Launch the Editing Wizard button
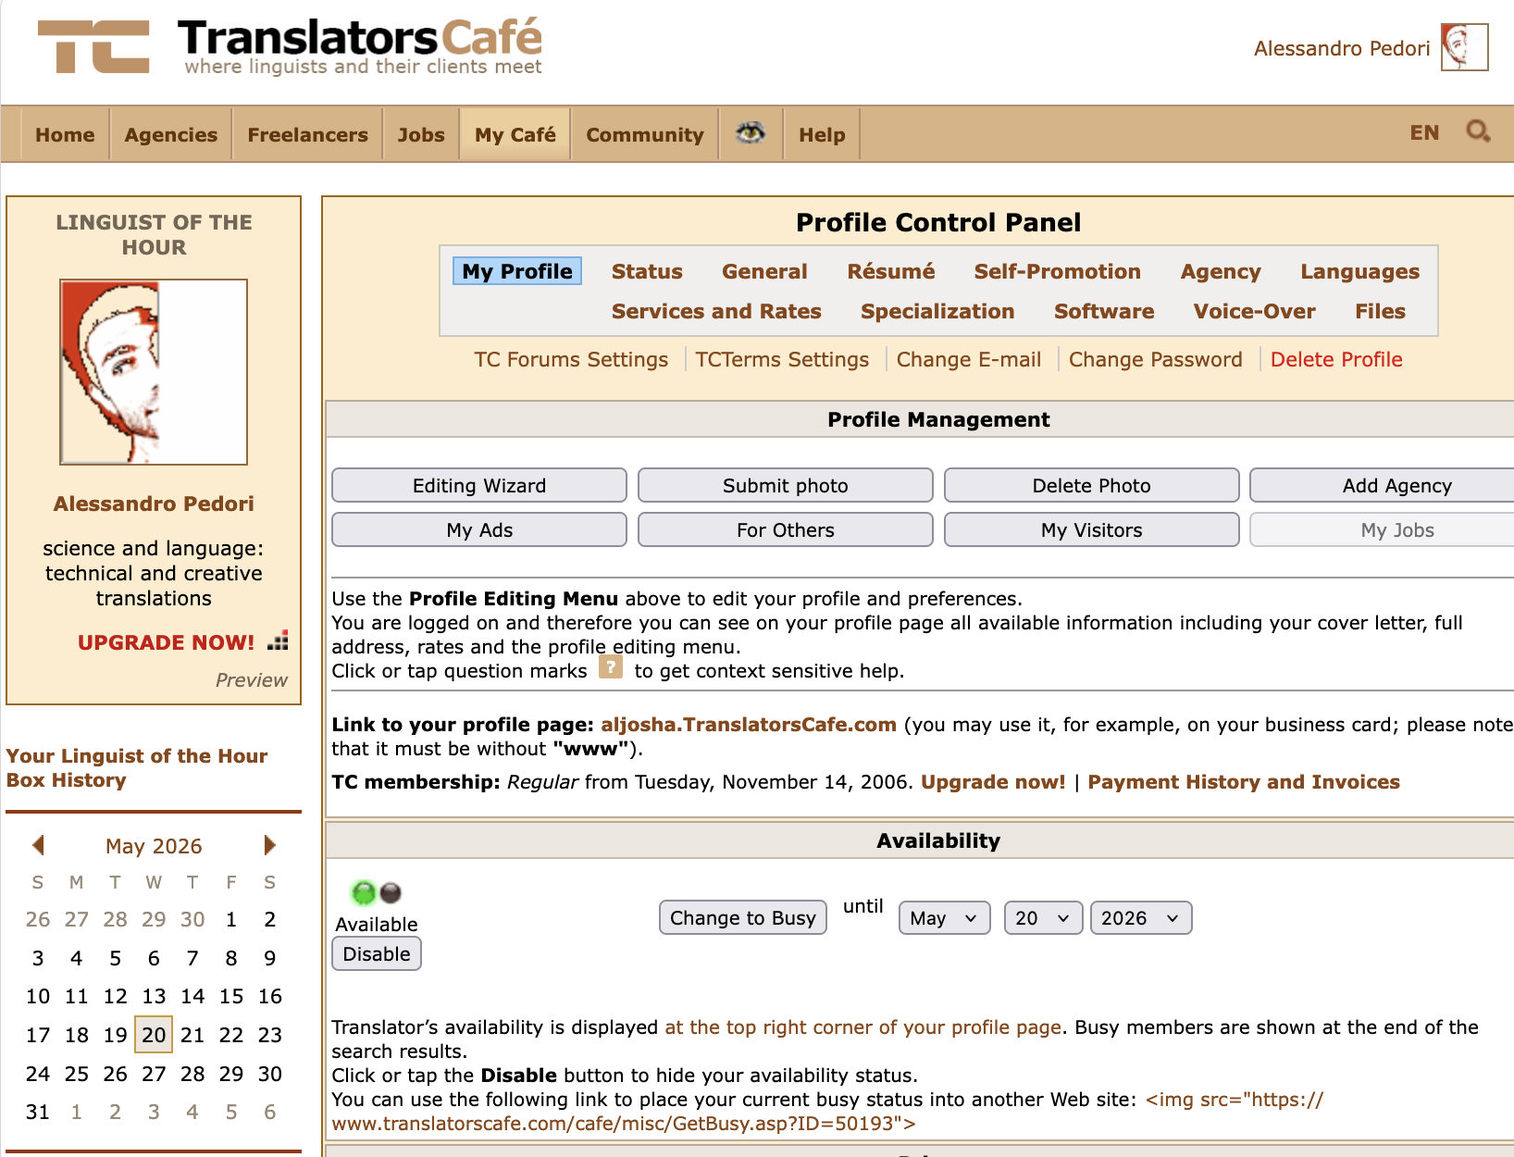The image size is (1514, 1157). coord(479,485)
